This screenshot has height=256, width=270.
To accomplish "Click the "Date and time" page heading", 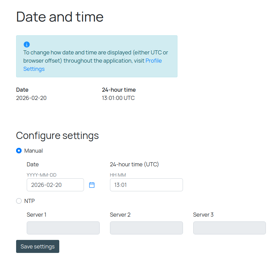I will (60, 17).
